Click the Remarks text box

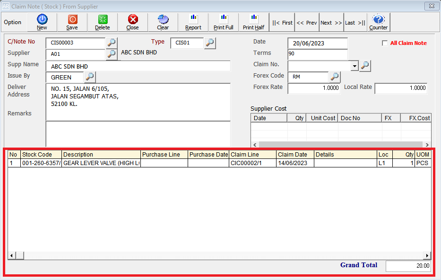click(138, 134)
